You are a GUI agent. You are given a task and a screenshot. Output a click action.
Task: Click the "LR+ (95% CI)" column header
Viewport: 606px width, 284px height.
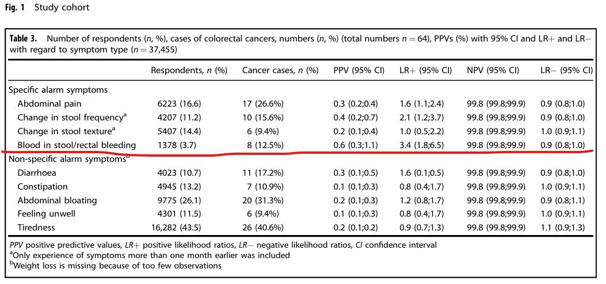425,70
